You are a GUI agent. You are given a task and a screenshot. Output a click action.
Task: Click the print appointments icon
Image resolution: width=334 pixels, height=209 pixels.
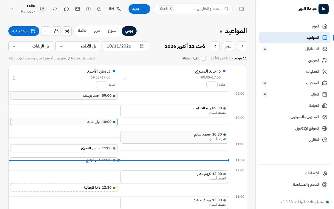click(x=67, y=31)
